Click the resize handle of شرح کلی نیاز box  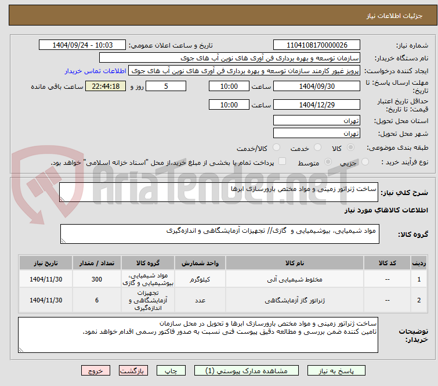[62, 199]
